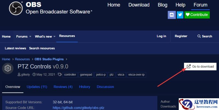Go to the Blog page
Screen dimensions: 219x110
pos(162,5)
